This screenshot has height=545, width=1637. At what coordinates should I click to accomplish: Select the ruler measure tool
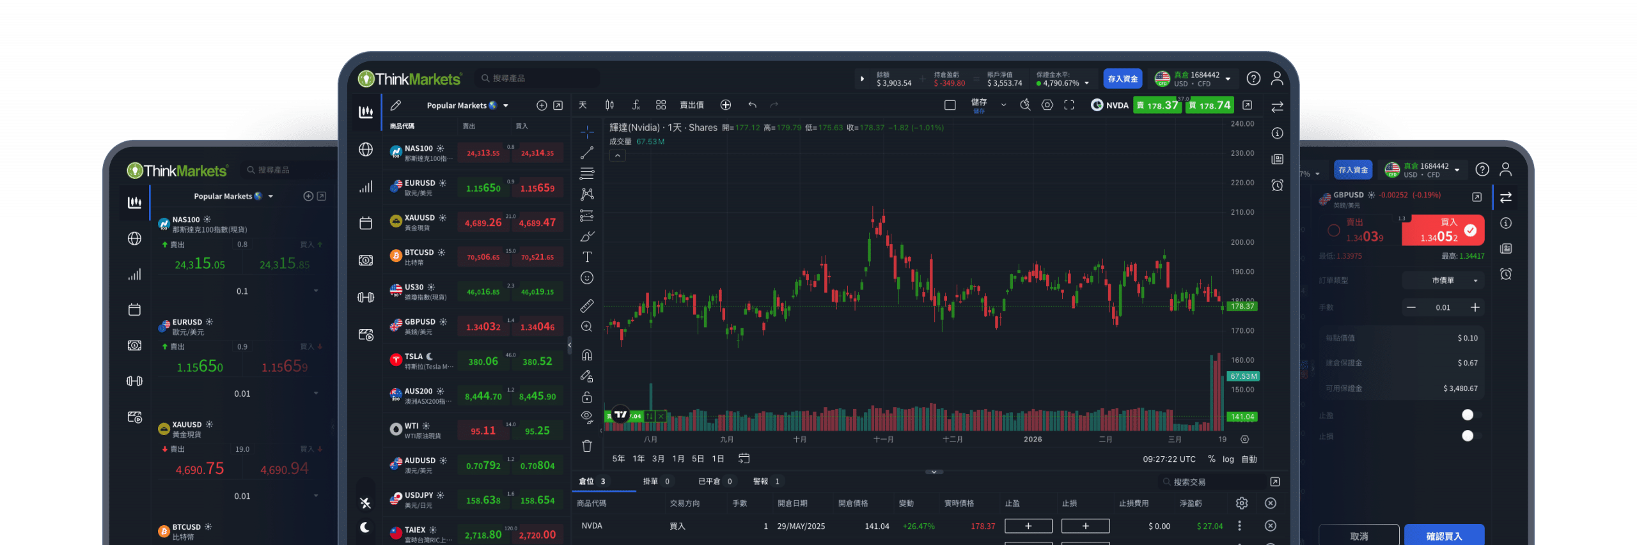(587, 306)
